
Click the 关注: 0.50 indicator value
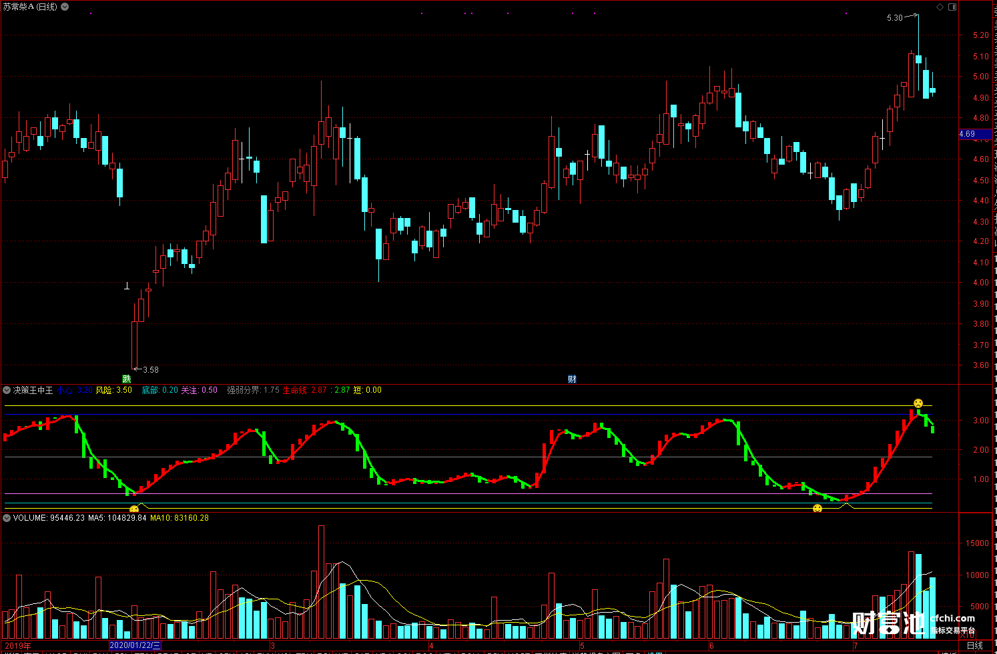(x=200, y=390)
